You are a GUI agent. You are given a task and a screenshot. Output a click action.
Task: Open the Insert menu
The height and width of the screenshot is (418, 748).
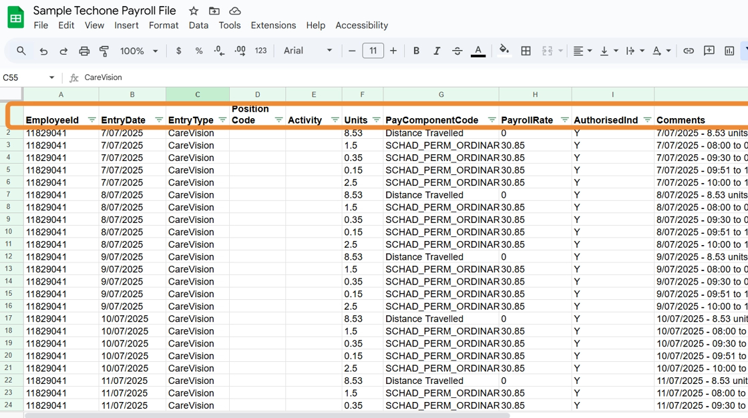[x=126, y=25]
